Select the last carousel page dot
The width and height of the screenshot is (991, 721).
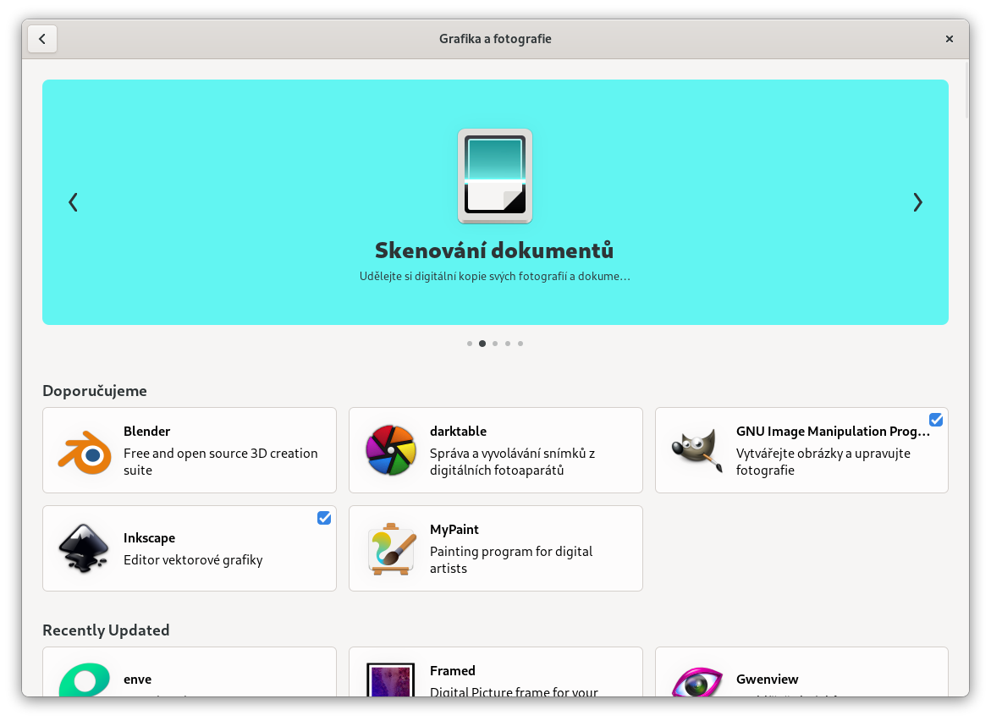point(520,344)
